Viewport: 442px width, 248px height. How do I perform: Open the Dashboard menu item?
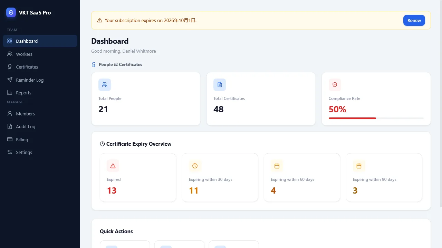(x=40, y=41)
